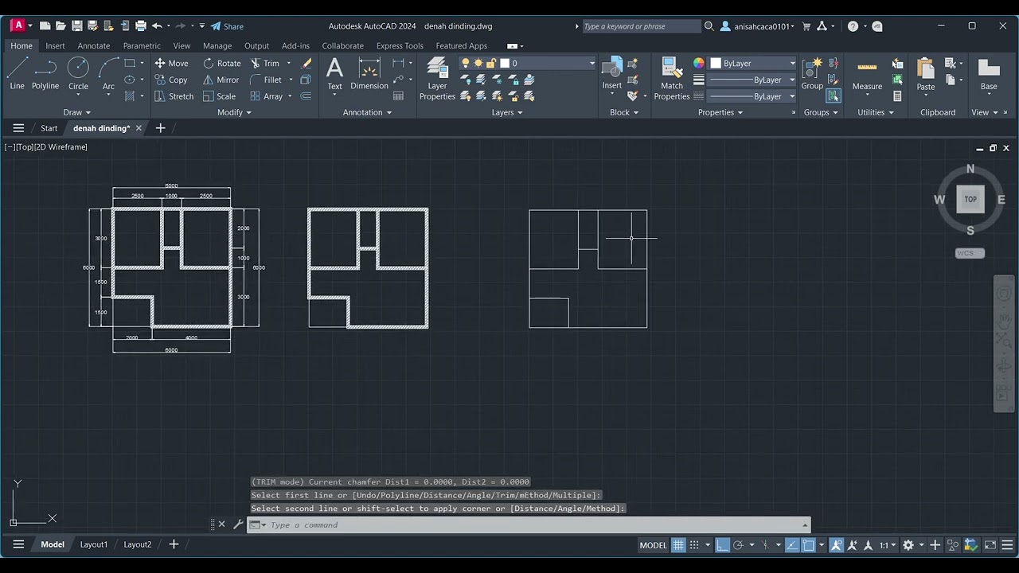Viewport: 1019px width, 573px height.
Task: Open the Start file tab
Action: [x=49, y=128]
